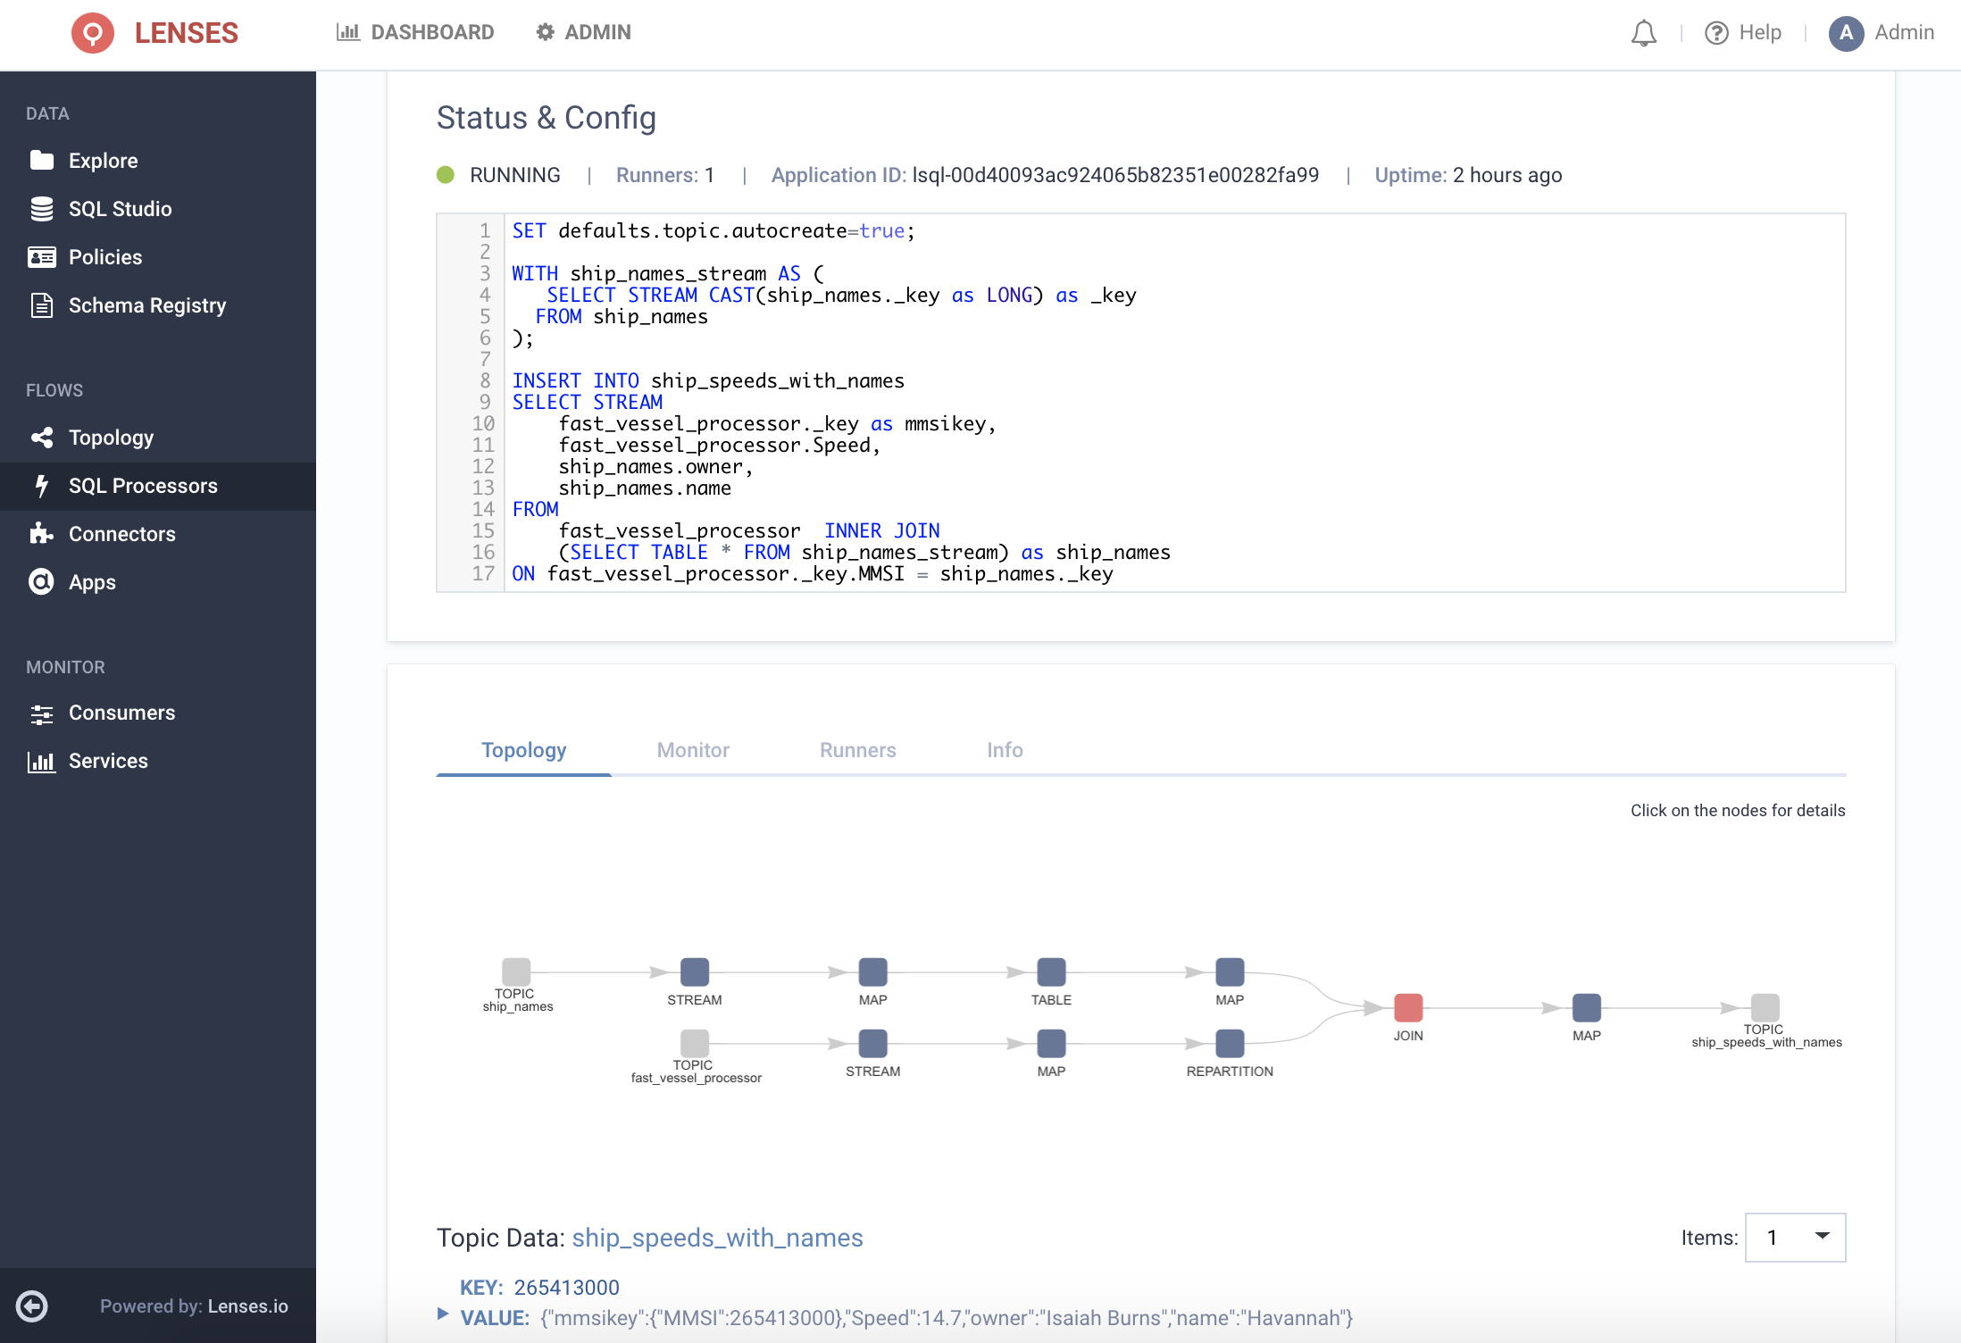Click the KEY value 265413000
Image resolution: width=1961 pixels, height=1343 pixels.
coord(566,1288)
